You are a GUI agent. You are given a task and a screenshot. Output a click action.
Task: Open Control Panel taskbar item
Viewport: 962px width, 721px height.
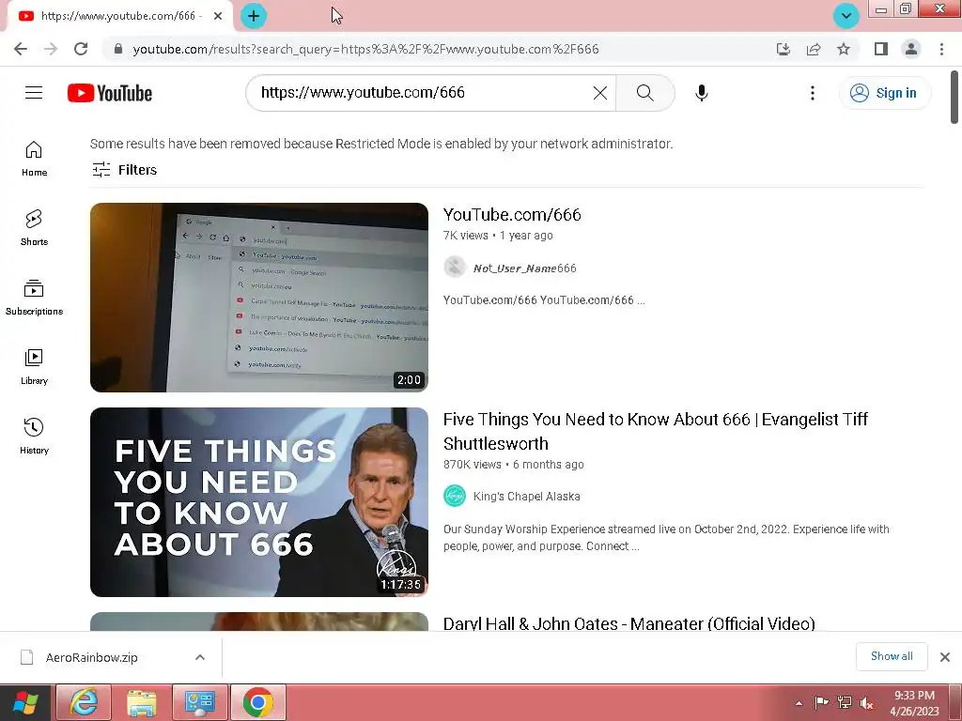tap(200, 702)
